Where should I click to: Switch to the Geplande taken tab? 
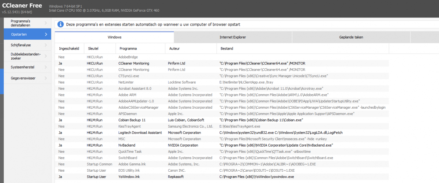click(x=351, y=37)
